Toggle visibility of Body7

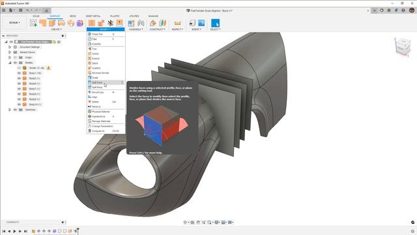(x=19, y=89)
